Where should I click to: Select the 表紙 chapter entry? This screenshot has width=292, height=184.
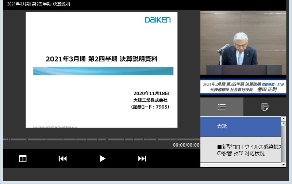click(241, 126)
